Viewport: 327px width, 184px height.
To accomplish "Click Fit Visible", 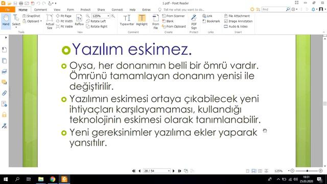I will (64, 27).
